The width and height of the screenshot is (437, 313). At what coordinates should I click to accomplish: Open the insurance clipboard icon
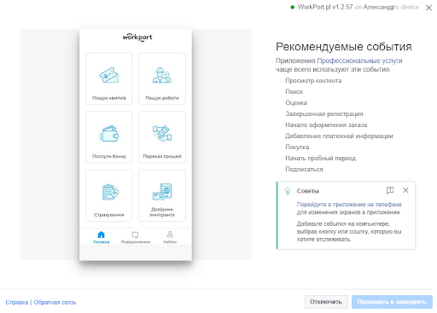[x=110, y=192]
